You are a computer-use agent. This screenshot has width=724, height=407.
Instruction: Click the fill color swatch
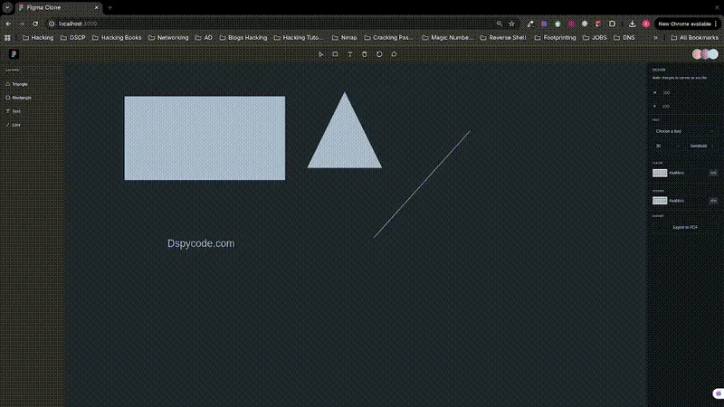660,173
